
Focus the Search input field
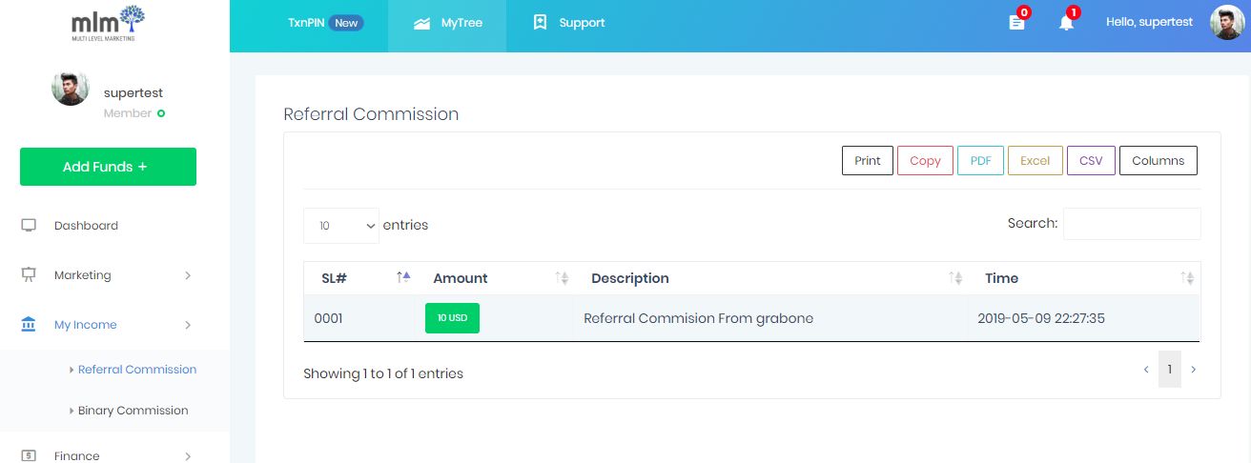click(1132, 224)
